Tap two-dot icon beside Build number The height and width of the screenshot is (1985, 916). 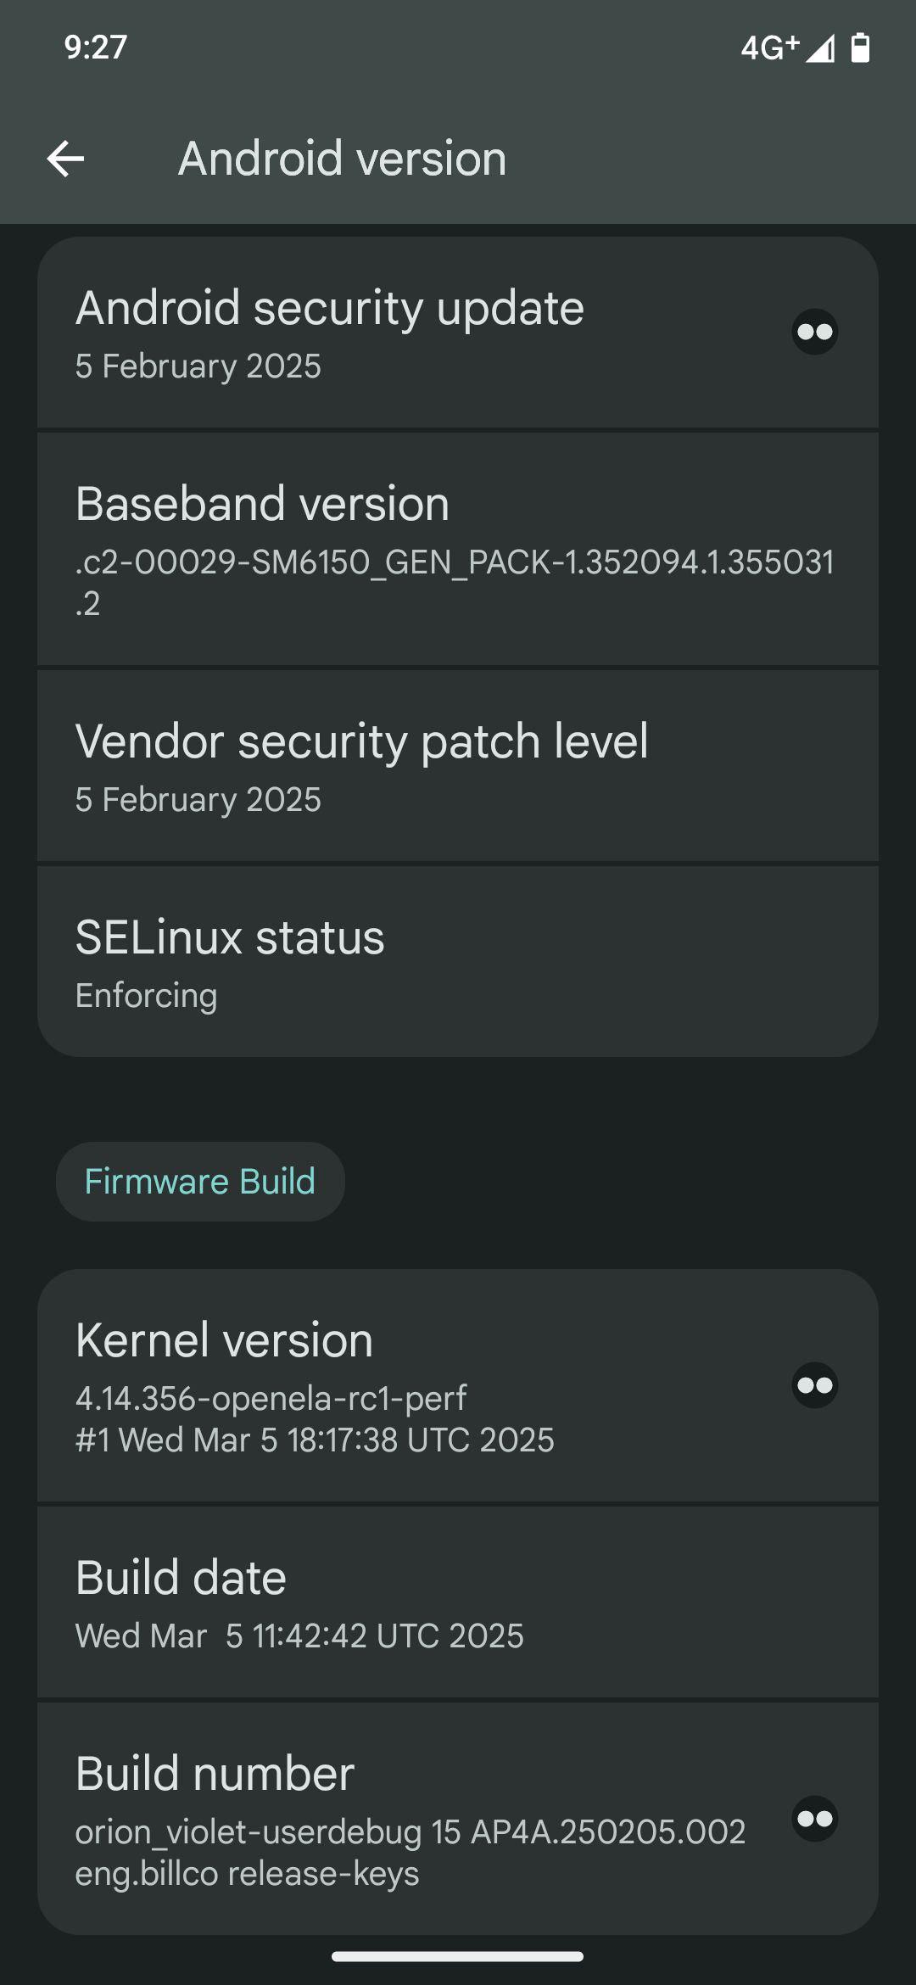coord(815,1818)
